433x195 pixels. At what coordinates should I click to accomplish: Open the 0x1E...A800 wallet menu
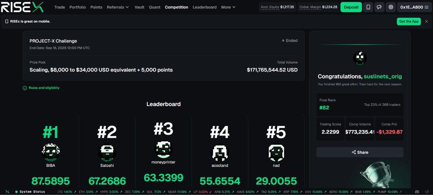[414, 7]
